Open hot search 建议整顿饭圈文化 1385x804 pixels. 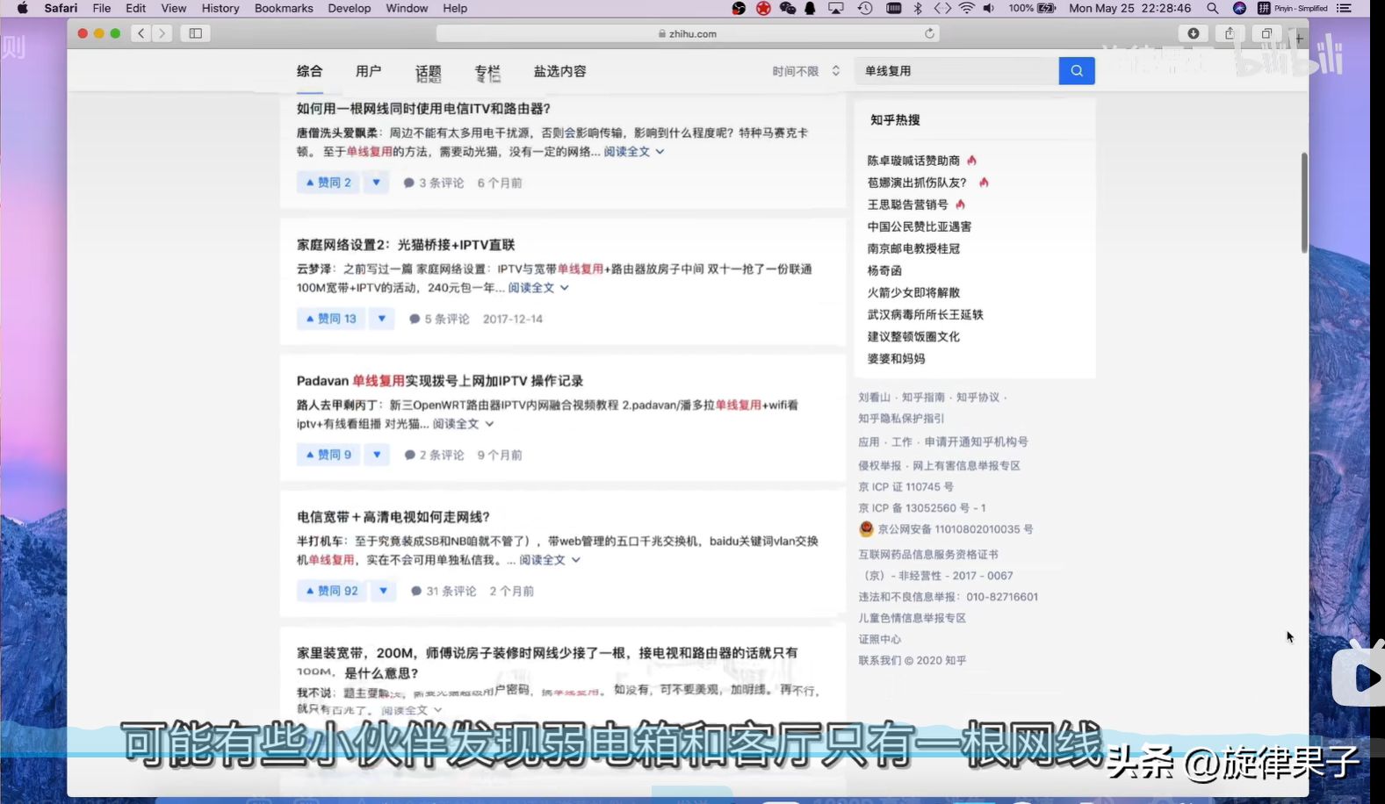(x=913, y=336)
